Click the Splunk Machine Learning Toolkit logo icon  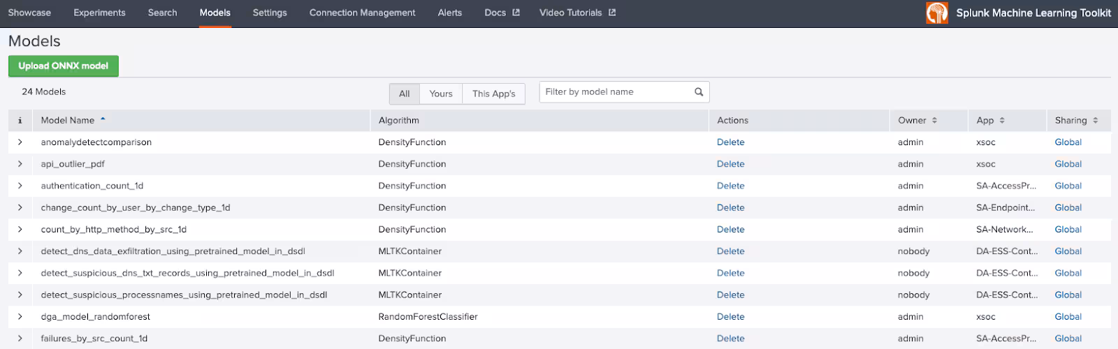click(936, 13)
